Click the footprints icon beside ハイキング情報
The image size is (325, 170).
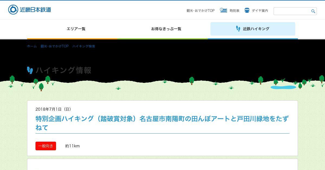pos(30,70)
